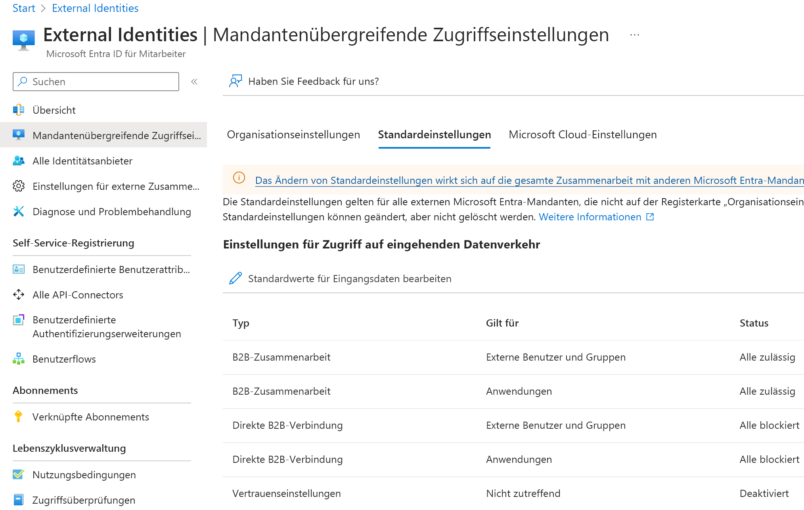The width and height of the screenshot is (804, 510).
Task: Select Direkte B2B-Verbindung row for Anwendungen
Action: point(513,459)
